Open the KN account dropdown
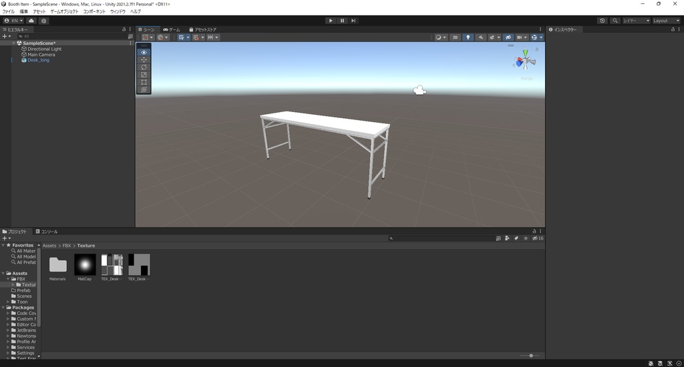 coord(13,21)
